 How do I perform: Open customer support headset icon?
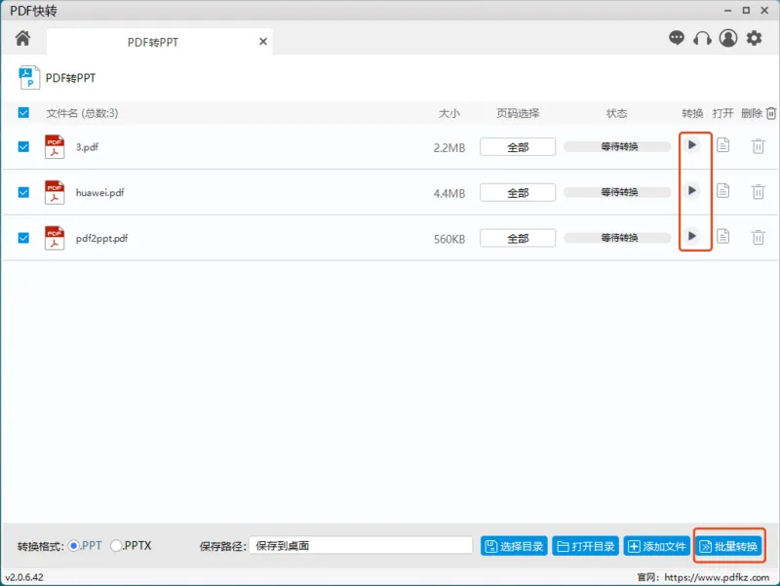702,38
